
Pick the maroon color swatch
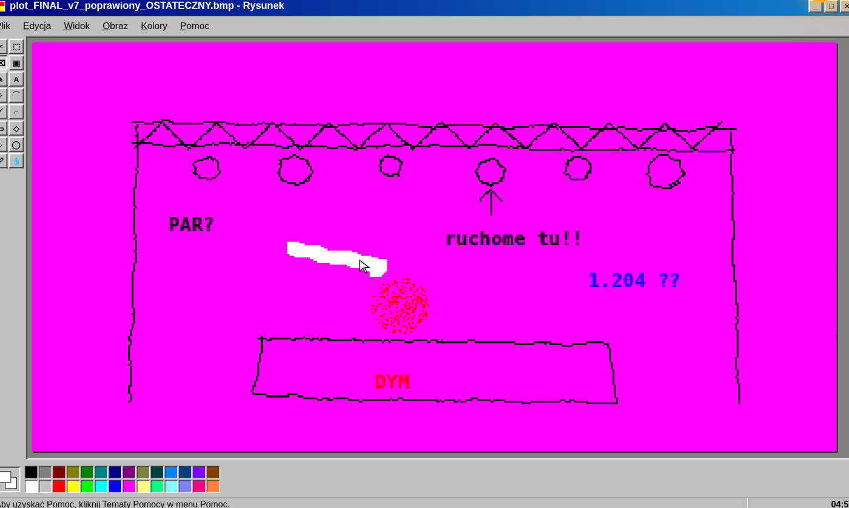(x=59, y=472)
